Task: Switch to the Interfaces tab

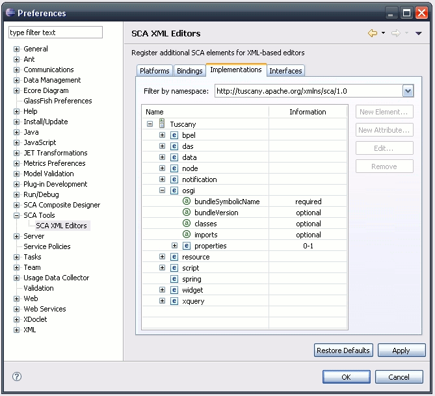Action: (285, 71)
